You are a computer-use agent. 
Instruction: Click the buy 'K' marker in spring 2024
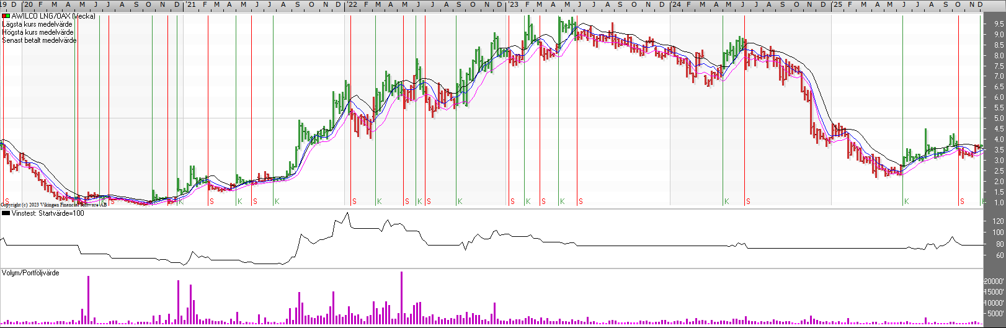point(727,202)
